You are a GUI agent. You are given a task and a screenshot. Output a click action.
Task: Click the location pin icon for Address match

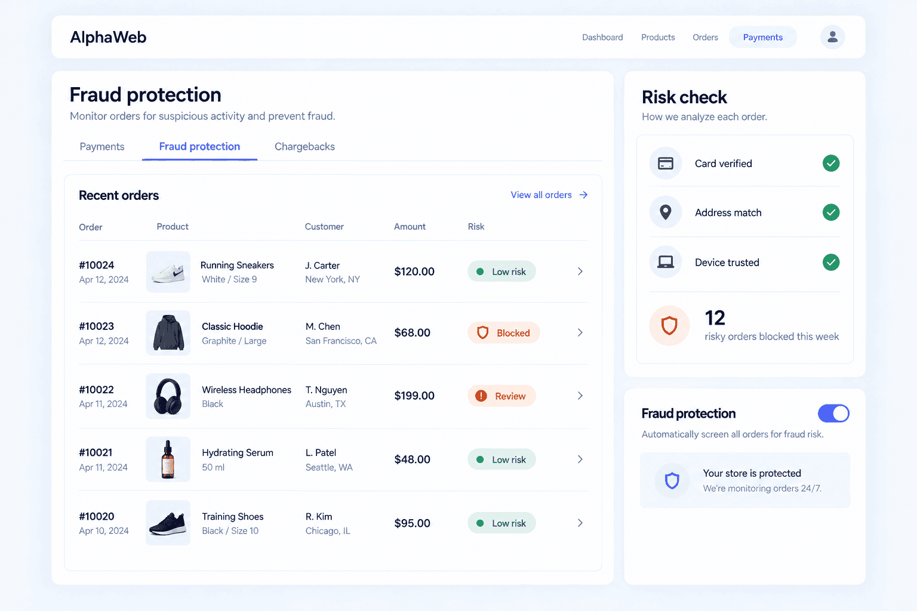click(666, 212)
